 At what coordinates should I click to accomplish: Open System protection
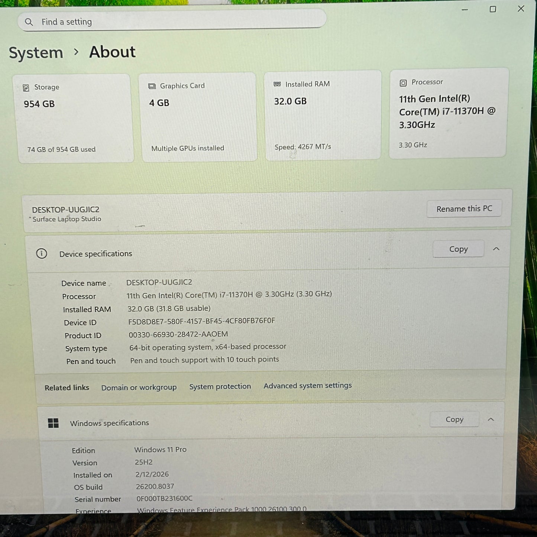(220, 386)
